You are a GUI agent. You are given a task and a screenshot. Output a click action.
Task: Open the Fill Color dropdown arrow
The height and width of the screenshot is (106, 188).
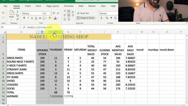pos(52,18)
